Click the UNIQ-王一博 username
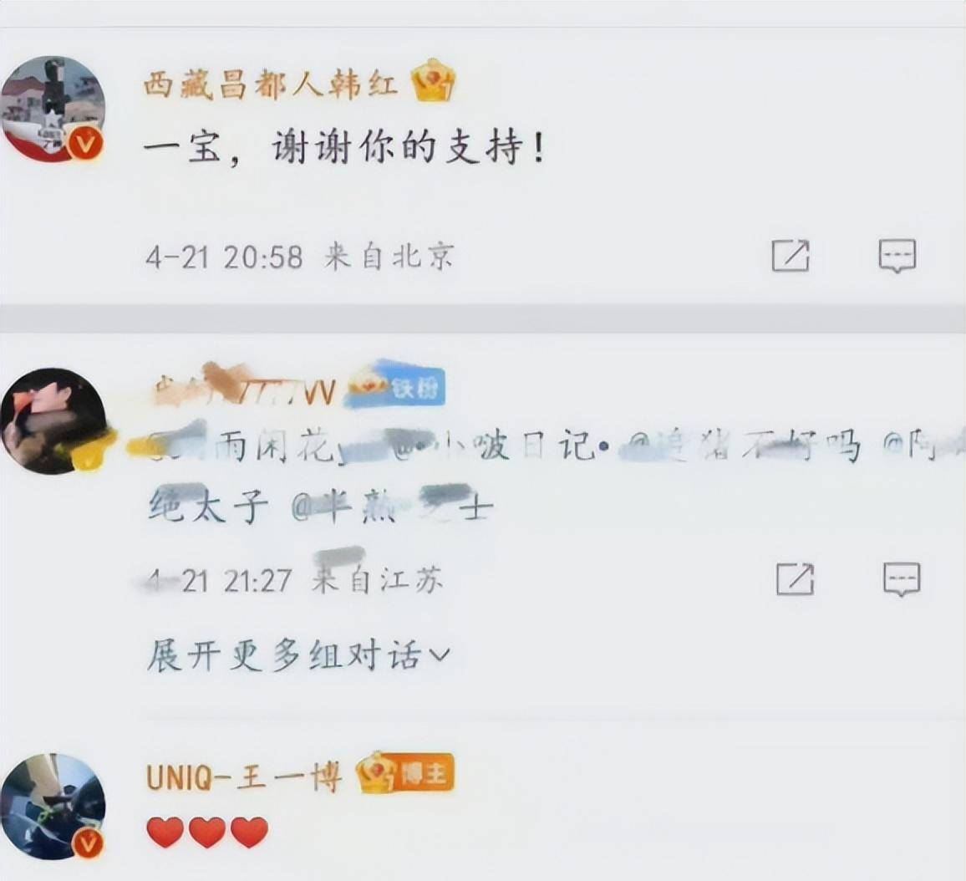 244,777
